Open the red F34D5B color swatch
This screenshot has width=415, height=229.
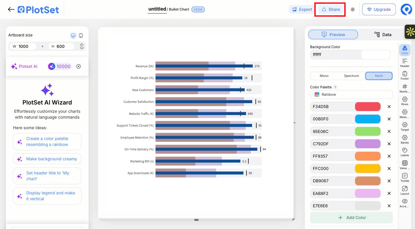[368, 107]
